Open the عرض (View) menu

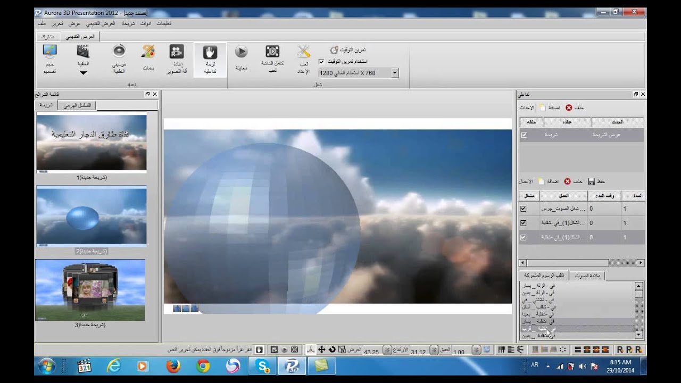(74, 23)
